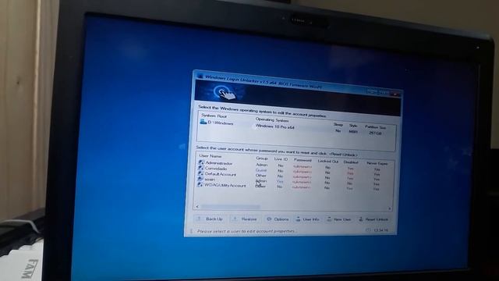The height and width of the screenshot is (281, 499).
Task: Click the Live ID column header
Action: tap(281, 158)
